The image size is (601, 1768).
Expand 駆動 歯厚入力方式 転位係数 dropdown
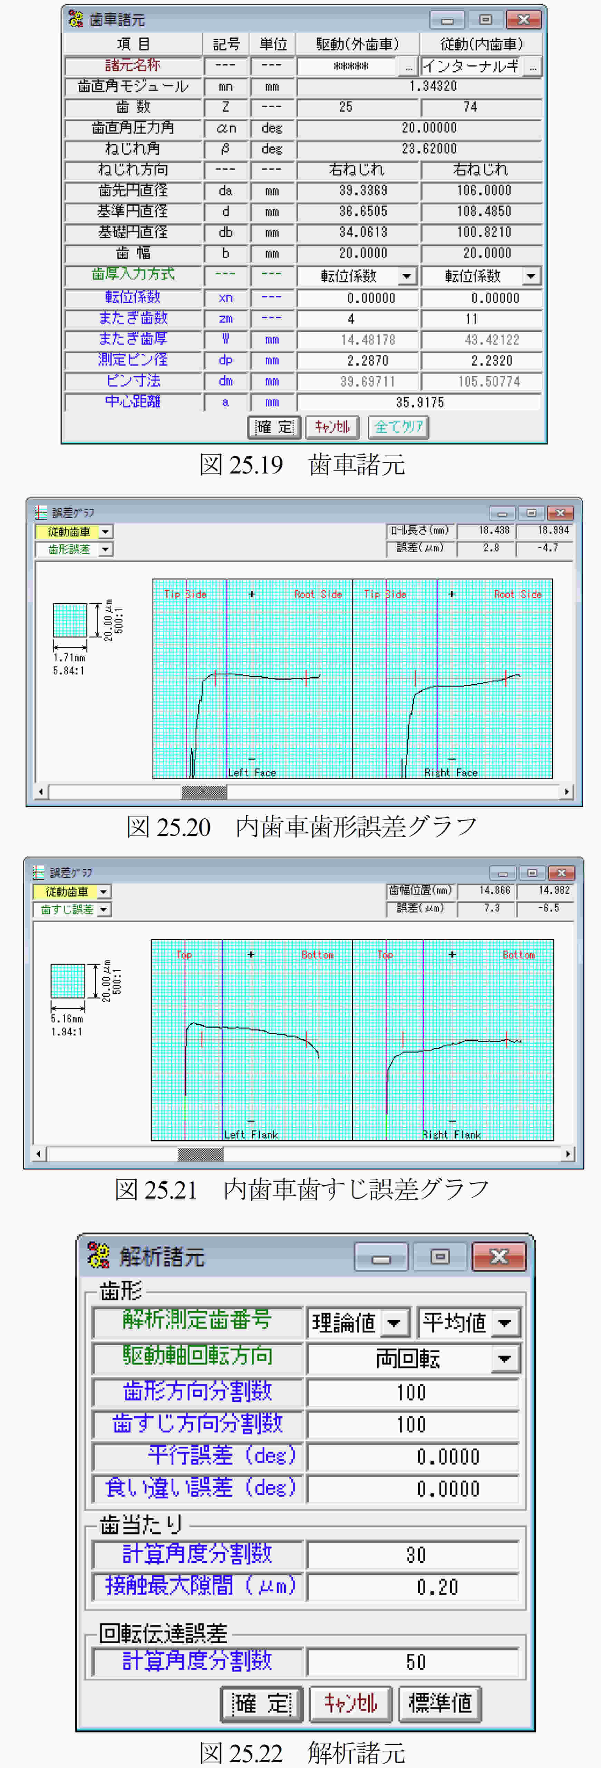point(407,276)
